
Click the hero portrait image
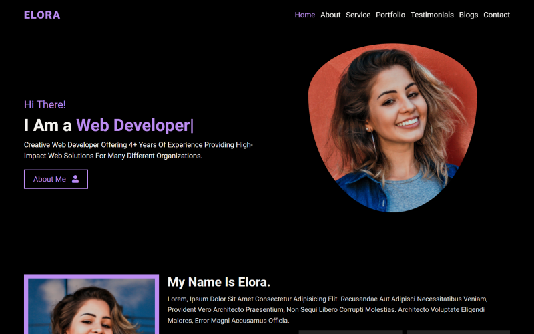(392, 128)
